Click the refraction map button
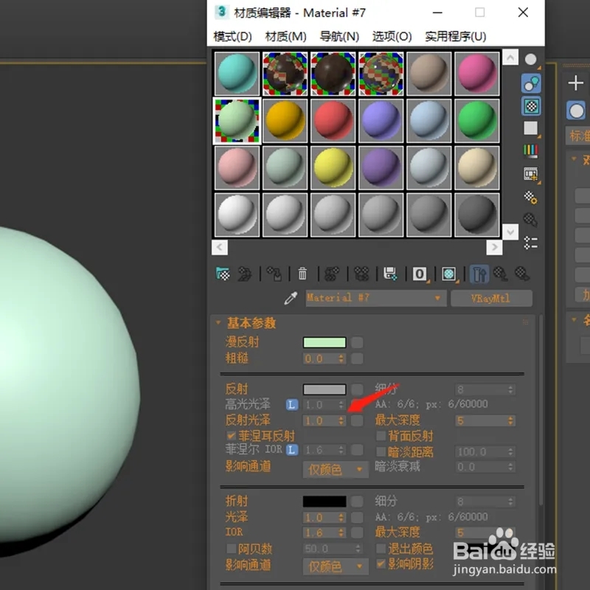Screen dimensions: 590x590 (x=357, y=502)
